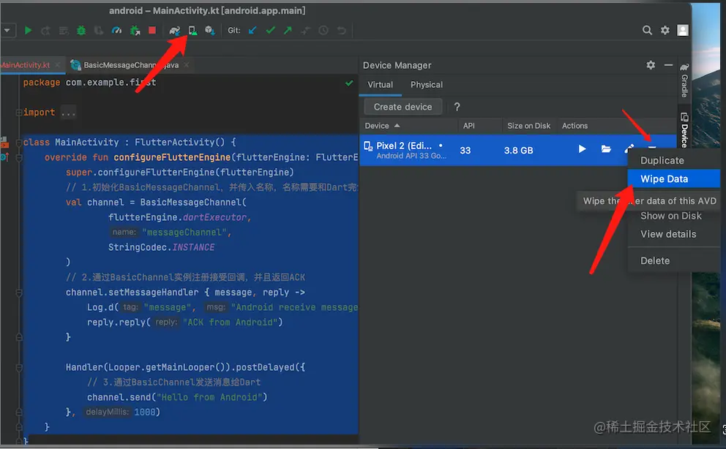Click the Create device button
Image resolution: width=726 pixels, height=449 pixels.
coord(403,107)
